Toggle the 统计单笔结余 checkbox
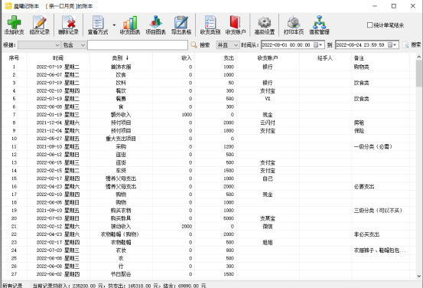423x288 pixels. coord(370,25)
